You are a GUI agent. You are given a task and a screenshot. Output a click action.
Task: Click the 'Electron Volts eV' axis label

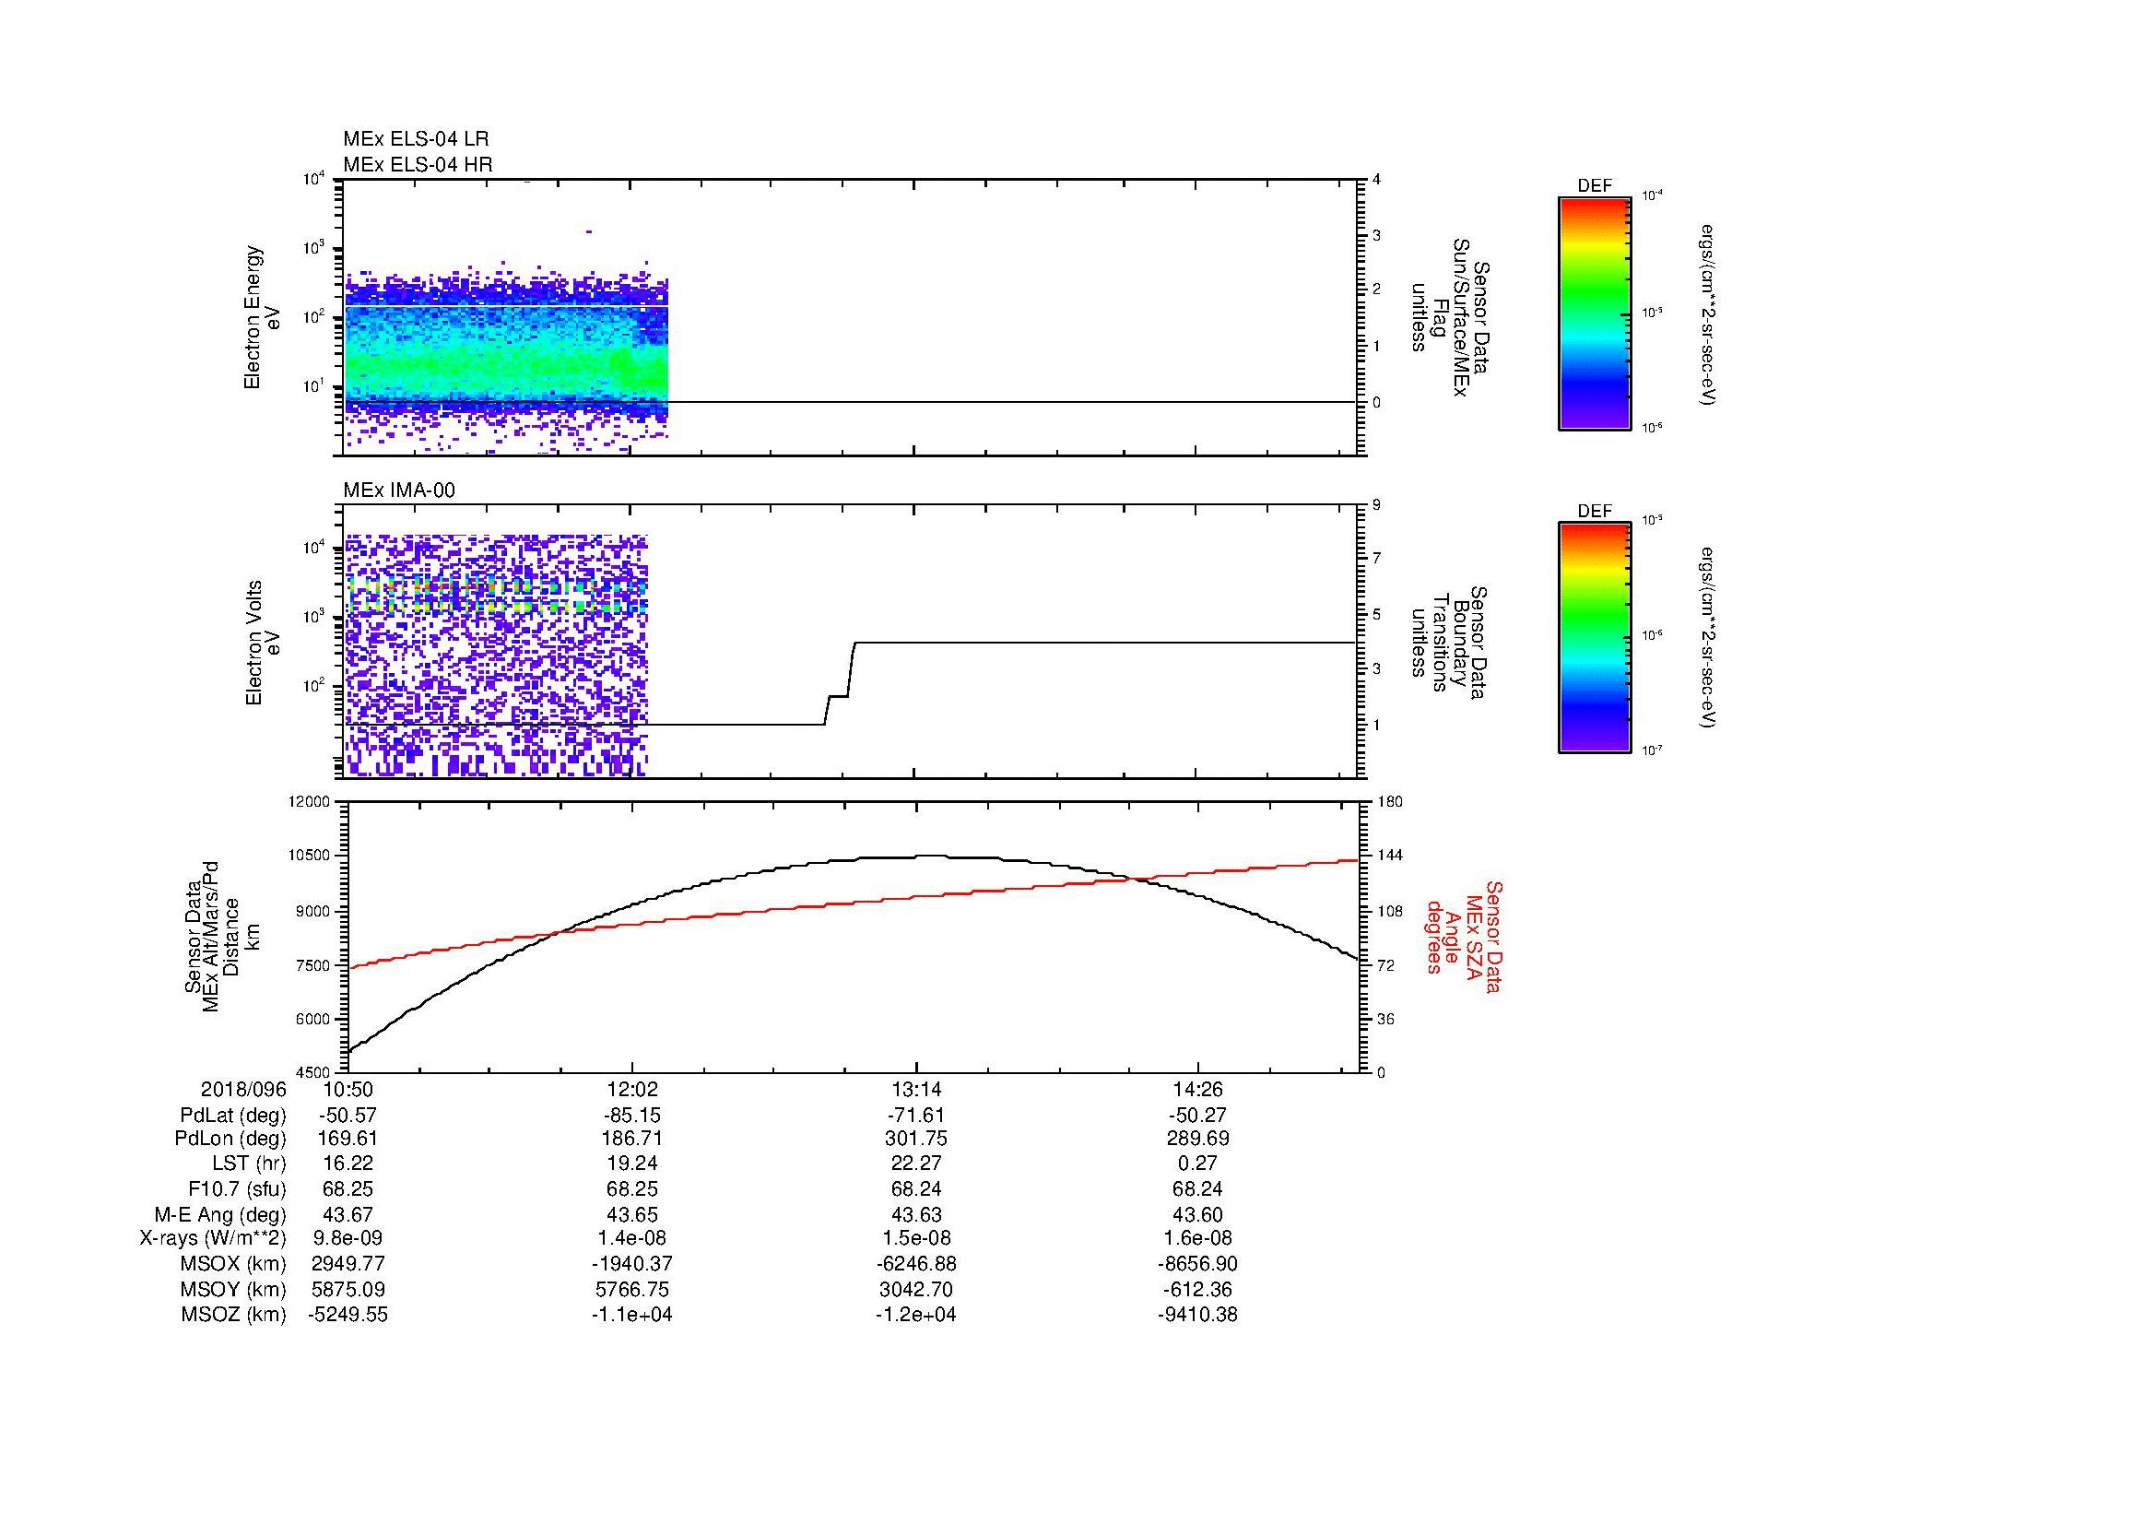point(263,644)
